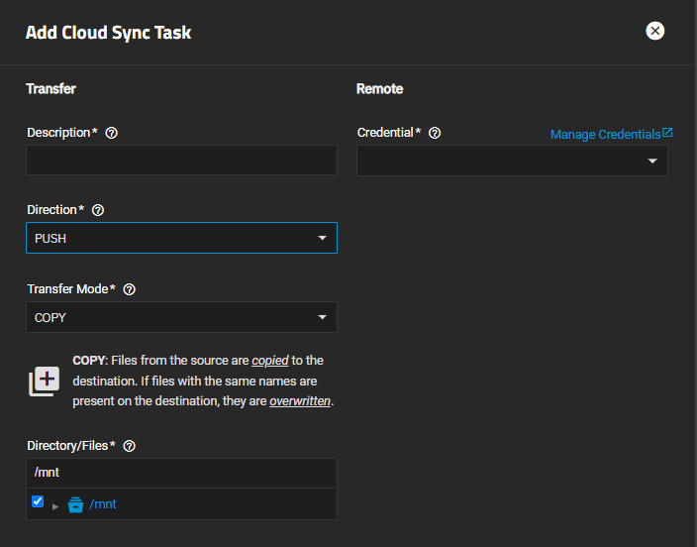Open the Manage Credentials link
Viewport: 697px width, 547px height.
[x=605, y=134]
